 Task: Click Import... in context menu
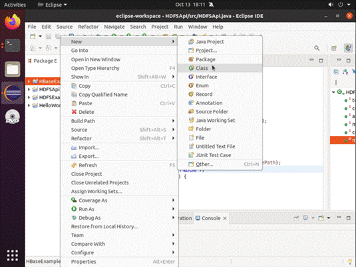point(119,148)
